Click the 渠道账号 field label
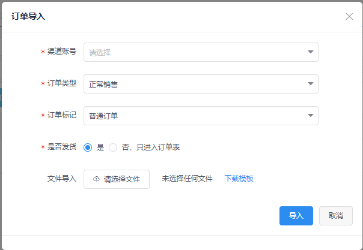The width and height of the screenshot is (363, 250). tap(62, 52)
